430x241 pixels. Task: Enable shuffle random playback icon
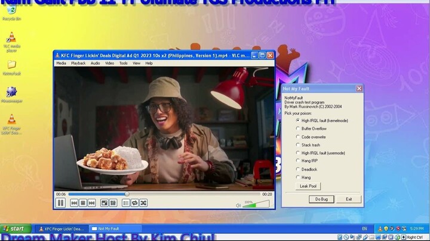point(143,203)
